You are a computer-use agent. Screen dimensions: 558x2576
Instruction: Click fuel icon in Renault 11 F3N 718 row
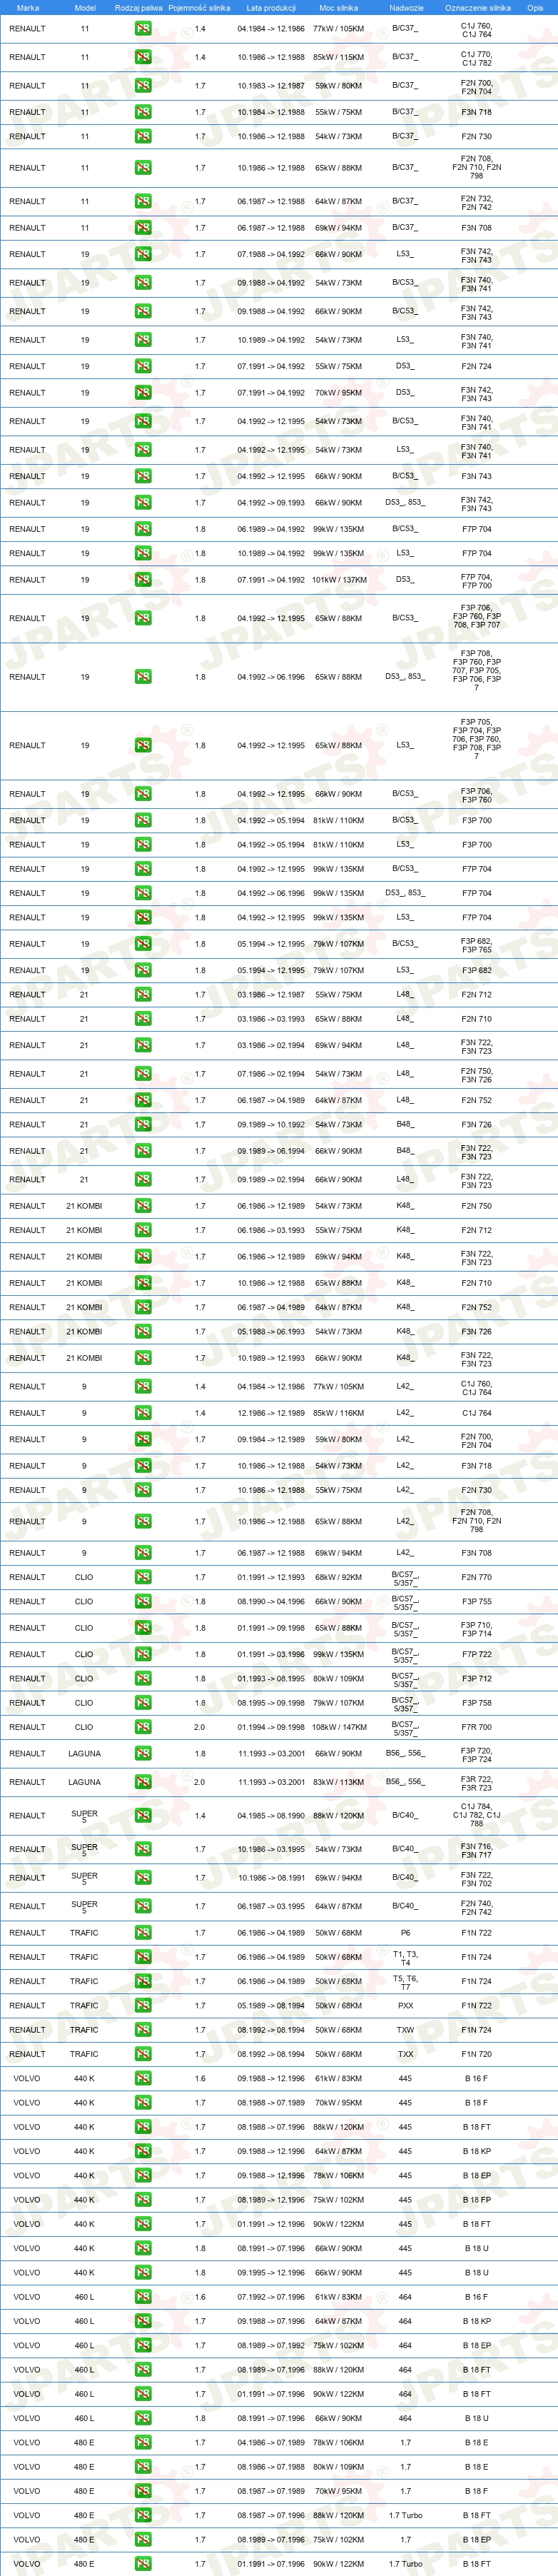coord(143,112)
